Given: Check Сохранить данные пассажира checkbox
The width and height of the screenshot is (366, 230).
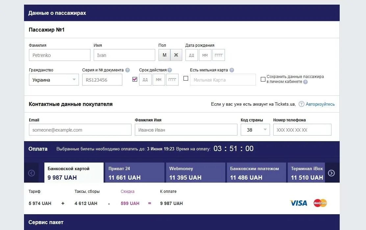Looking at the screenshot, I should tap(263, 79).
